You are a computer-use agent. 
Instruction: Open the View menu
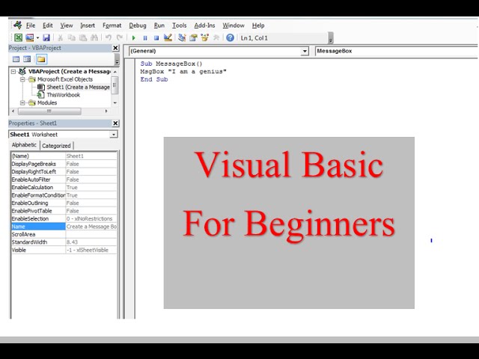click(67, 25)
